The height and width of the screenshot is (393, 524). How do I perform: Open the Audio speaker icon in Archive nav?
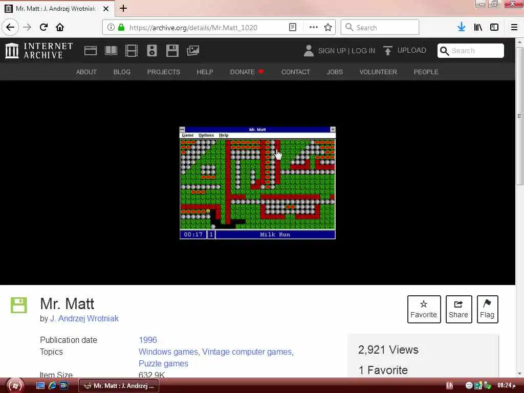(151, 51)
